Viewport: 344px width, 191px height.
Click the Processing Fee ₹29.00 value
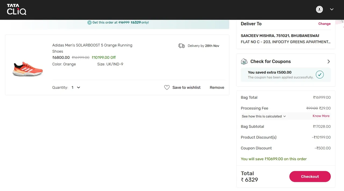325,108
